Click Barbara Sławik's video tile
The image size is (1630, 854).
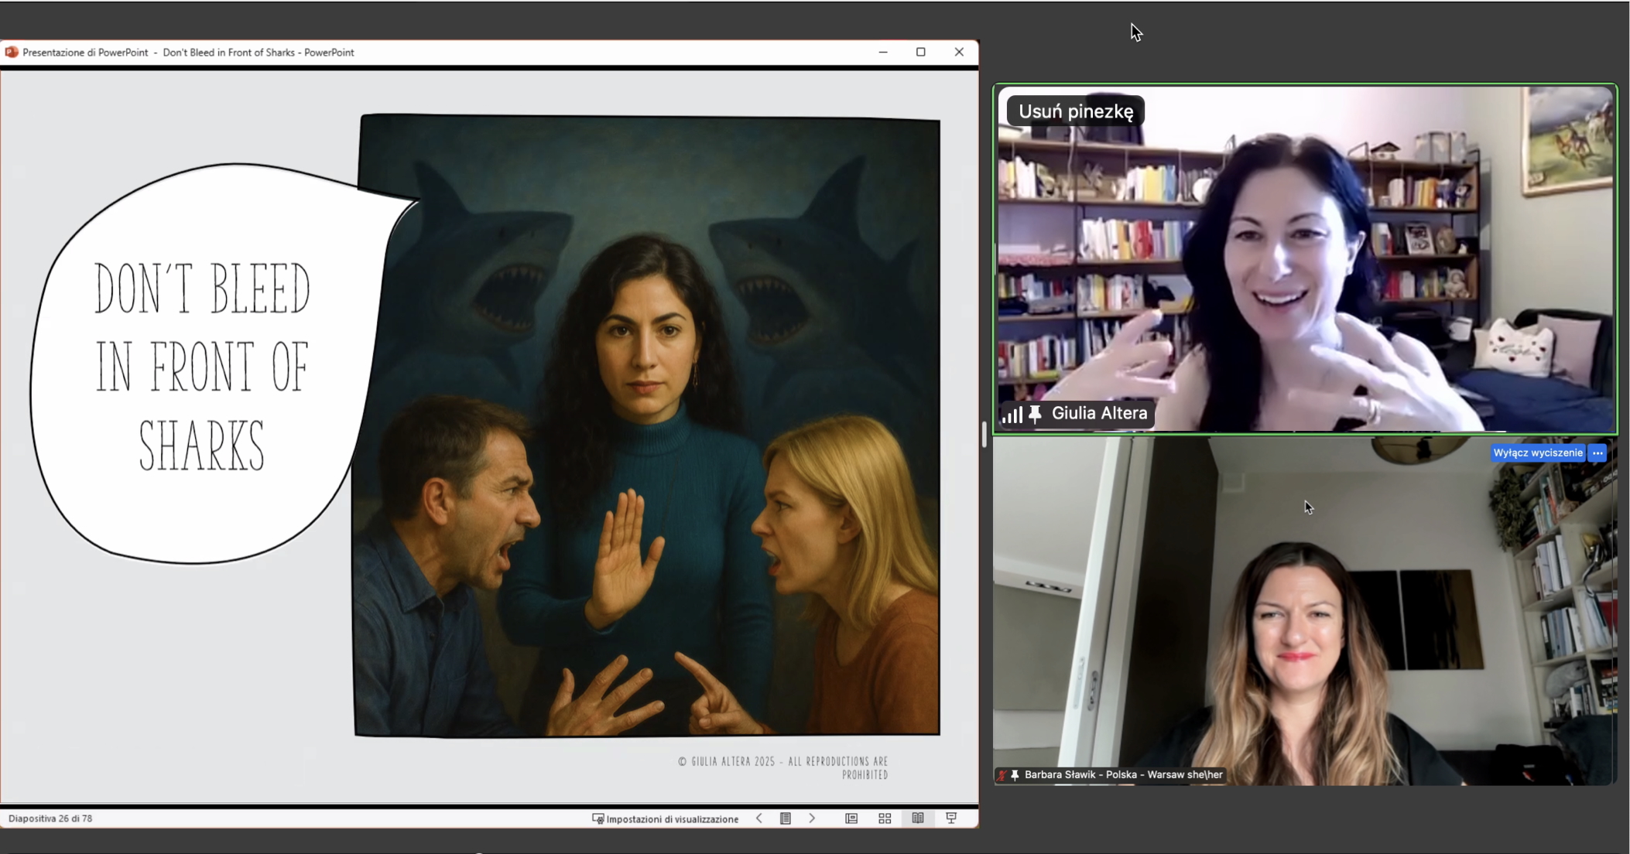click(x=1306, y=611)
